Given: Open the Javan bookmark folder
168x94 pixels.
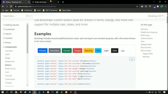Looking at the screenshot, I should 37,10.
